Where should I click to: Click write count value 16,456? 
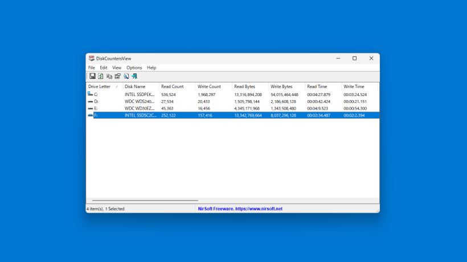click(204, 109)
